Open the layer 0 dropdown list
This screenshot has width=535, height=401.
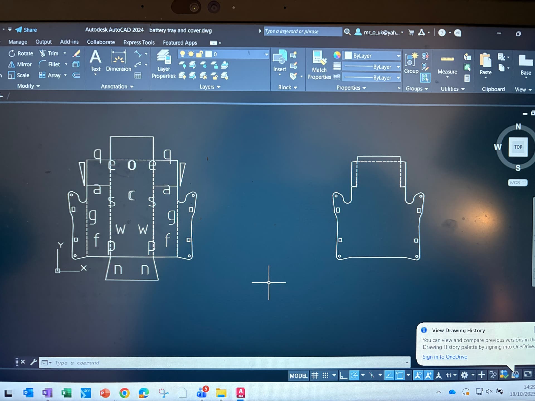coord(266,54)
